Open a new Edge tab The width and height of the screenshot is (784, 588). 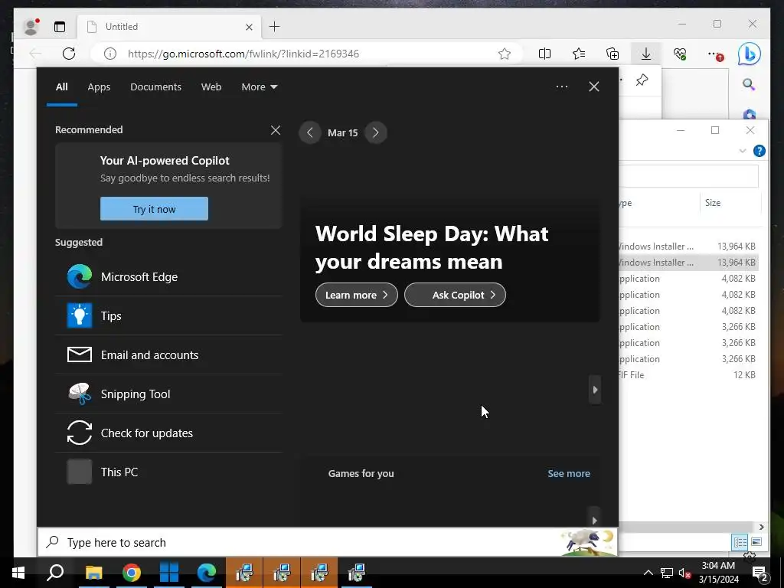[x=275, y=27]
